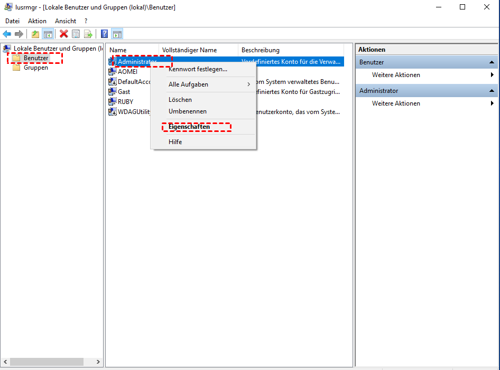The image size is (500, 370).
Task: Click the red Delete X toolbar icon
Action: click(64, 34)
